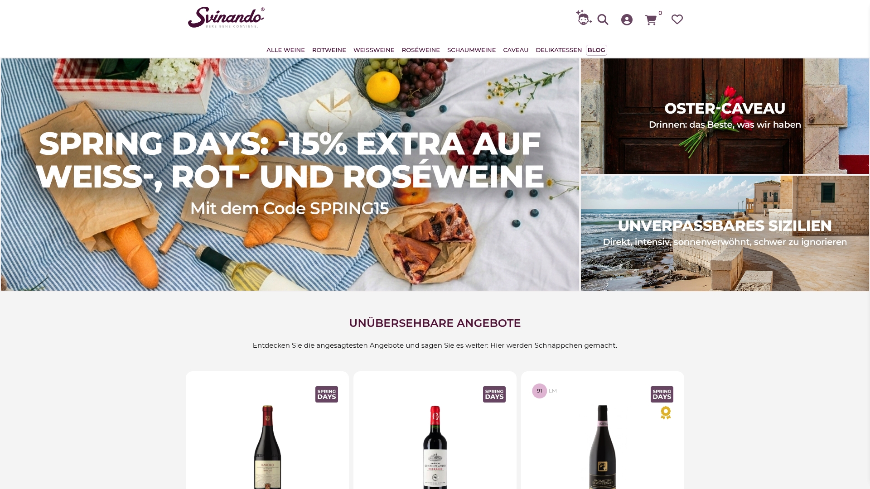870x489 pixels.
Task: Select the ROSÉWEINE menu item
Action: tap(420, 50)
